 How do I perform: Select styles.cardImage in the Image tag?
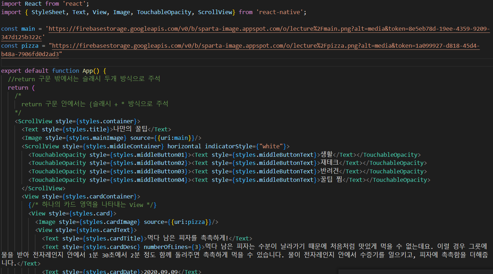coord(110,222)
